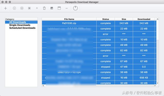Remove download item with the X icon

coord(37,8)
